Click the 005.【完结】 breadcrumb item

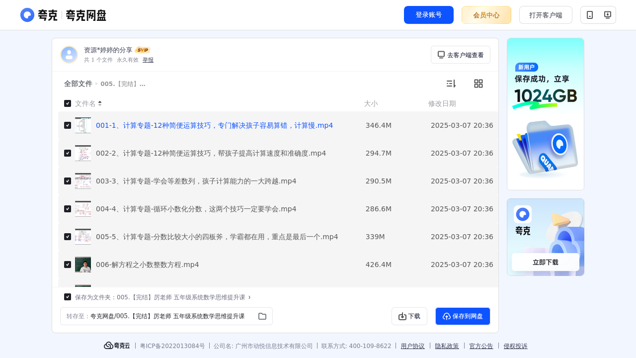click(123, 84)
